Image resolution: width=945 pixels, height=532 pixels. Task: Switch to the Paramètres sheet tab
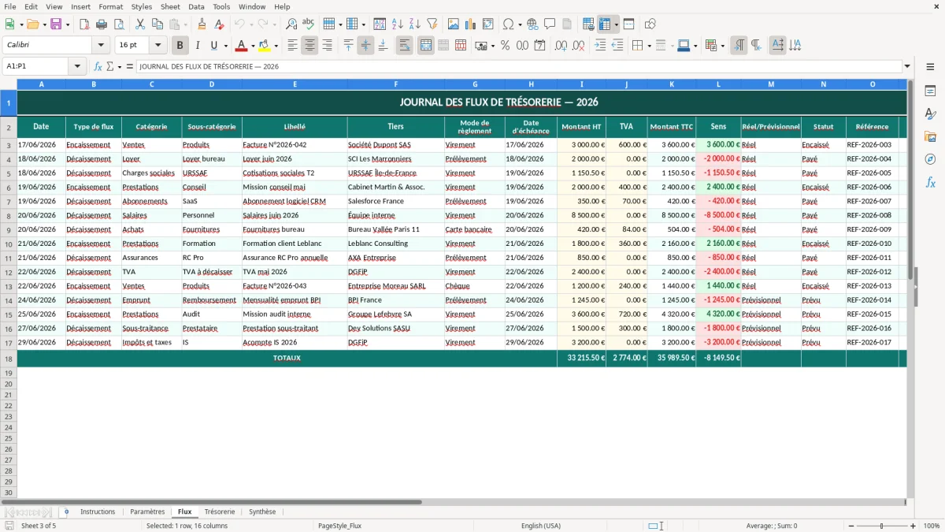tap(147, 512)
